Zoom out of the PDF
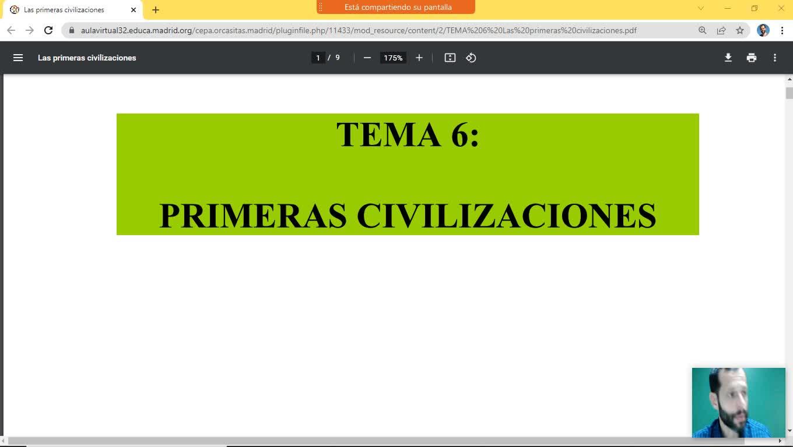The image size is (793, 447). pyautogui.click(x=367, y=58)
